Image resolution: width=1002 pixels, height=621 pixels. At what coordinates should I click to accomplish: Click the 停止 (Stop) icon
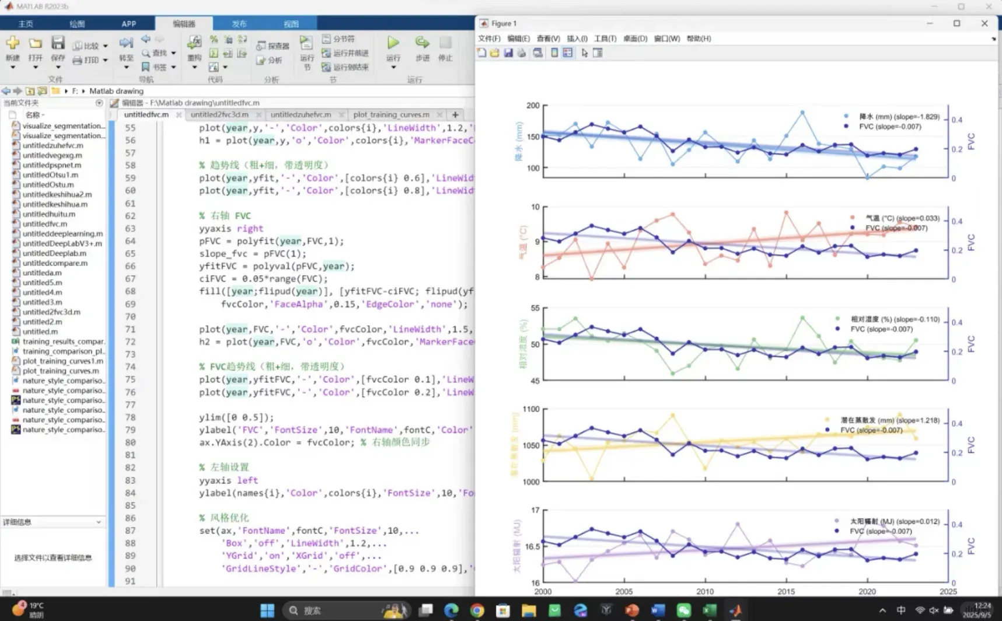(445, 43)
